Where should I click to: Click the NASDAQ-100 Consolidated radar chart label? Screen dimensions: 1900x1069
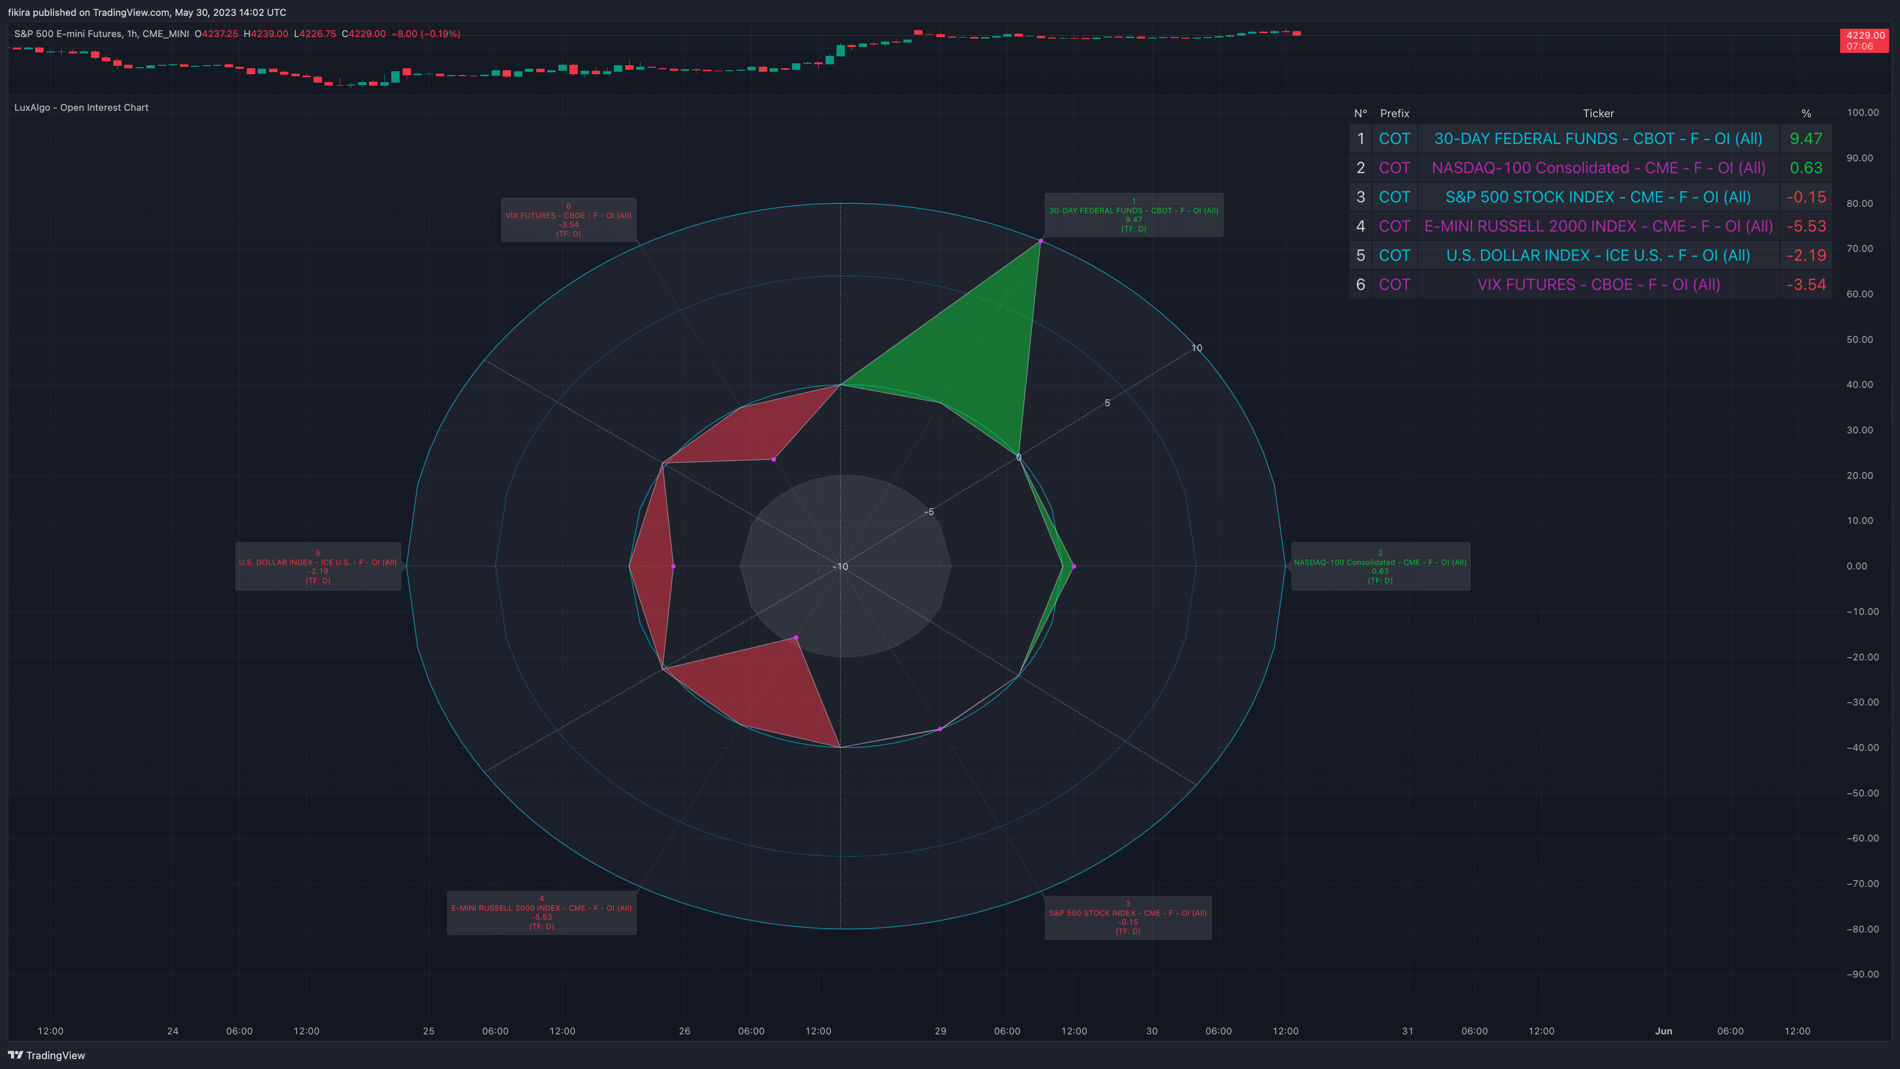1380,566
